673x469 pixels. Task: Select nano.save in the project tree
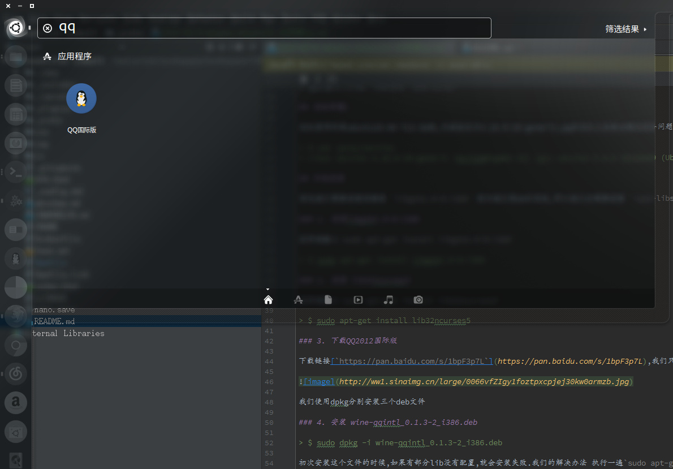coord(54,309)
